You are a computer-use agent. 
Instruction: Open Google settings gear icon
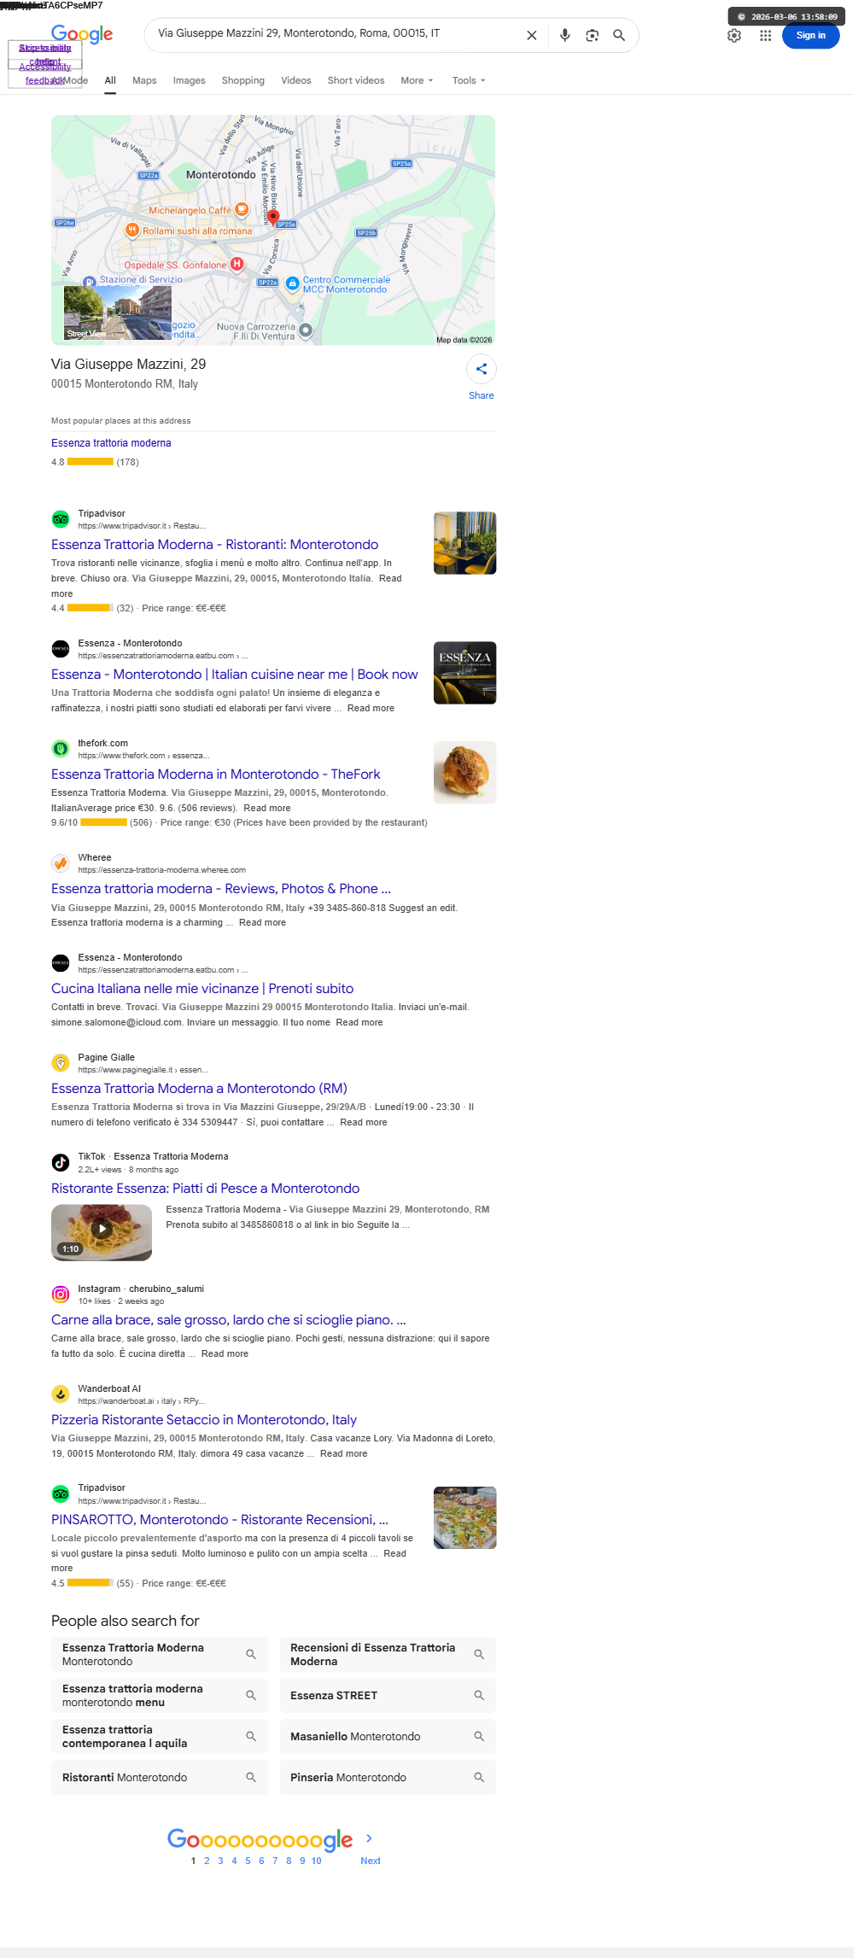click(x=734, y=35)
